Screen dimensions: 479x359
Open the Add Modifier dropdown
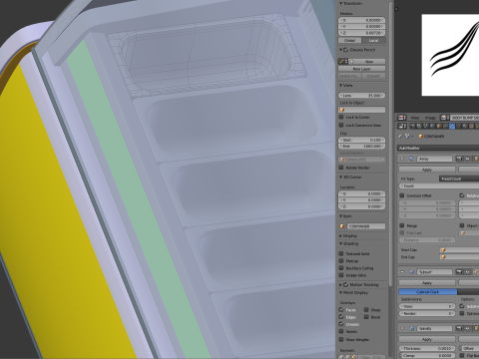click(438, 148)
